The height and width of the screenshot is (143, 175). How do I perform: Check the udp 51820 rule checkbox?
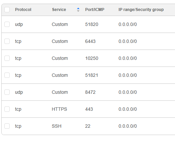(7, 24)
